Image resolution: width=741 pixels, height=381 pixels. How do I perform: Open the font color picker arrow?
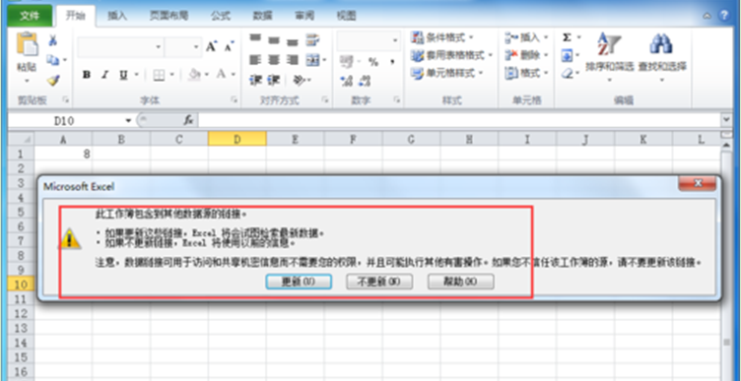coord(233,75)
